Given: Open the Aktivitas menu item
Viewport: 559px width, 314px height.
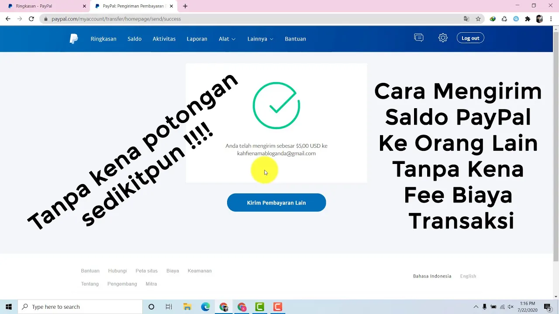Looking at the screenshot, I should (164, 39).
